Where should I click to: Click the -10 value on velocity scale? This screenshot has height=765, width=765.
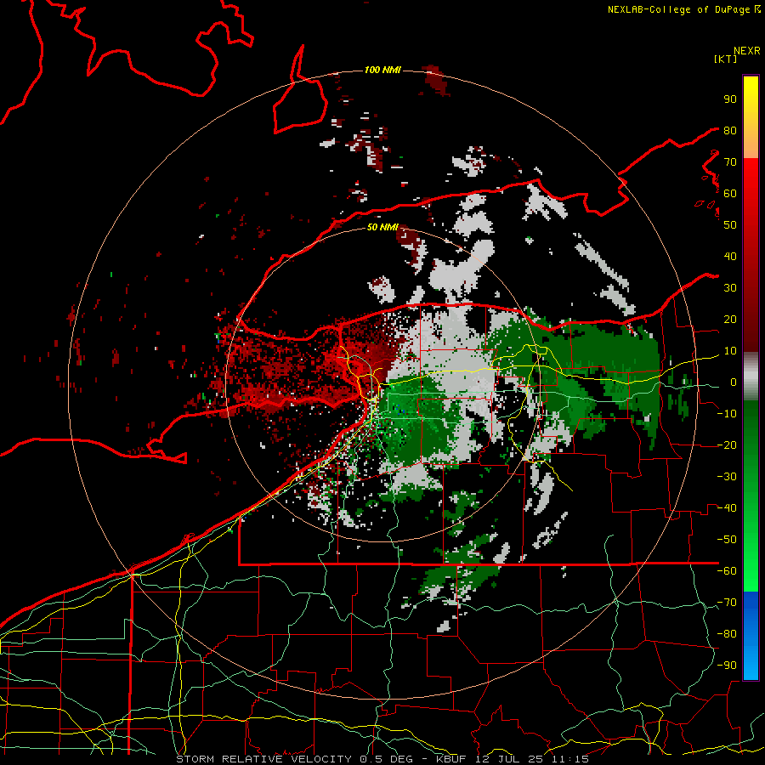(727, 414)
